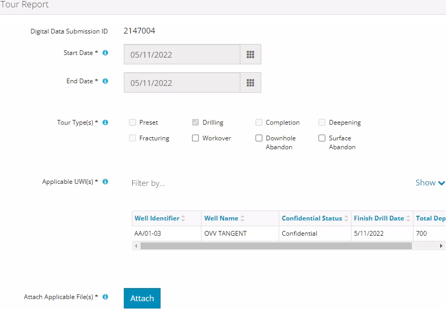Screen dimensions: 446x309
Task: Click the Start Date info icon
Action: [105, 53]
